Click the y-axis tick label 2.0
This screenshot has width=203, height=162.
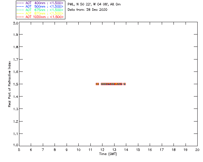pyautogui.click(x=16, y=23)
